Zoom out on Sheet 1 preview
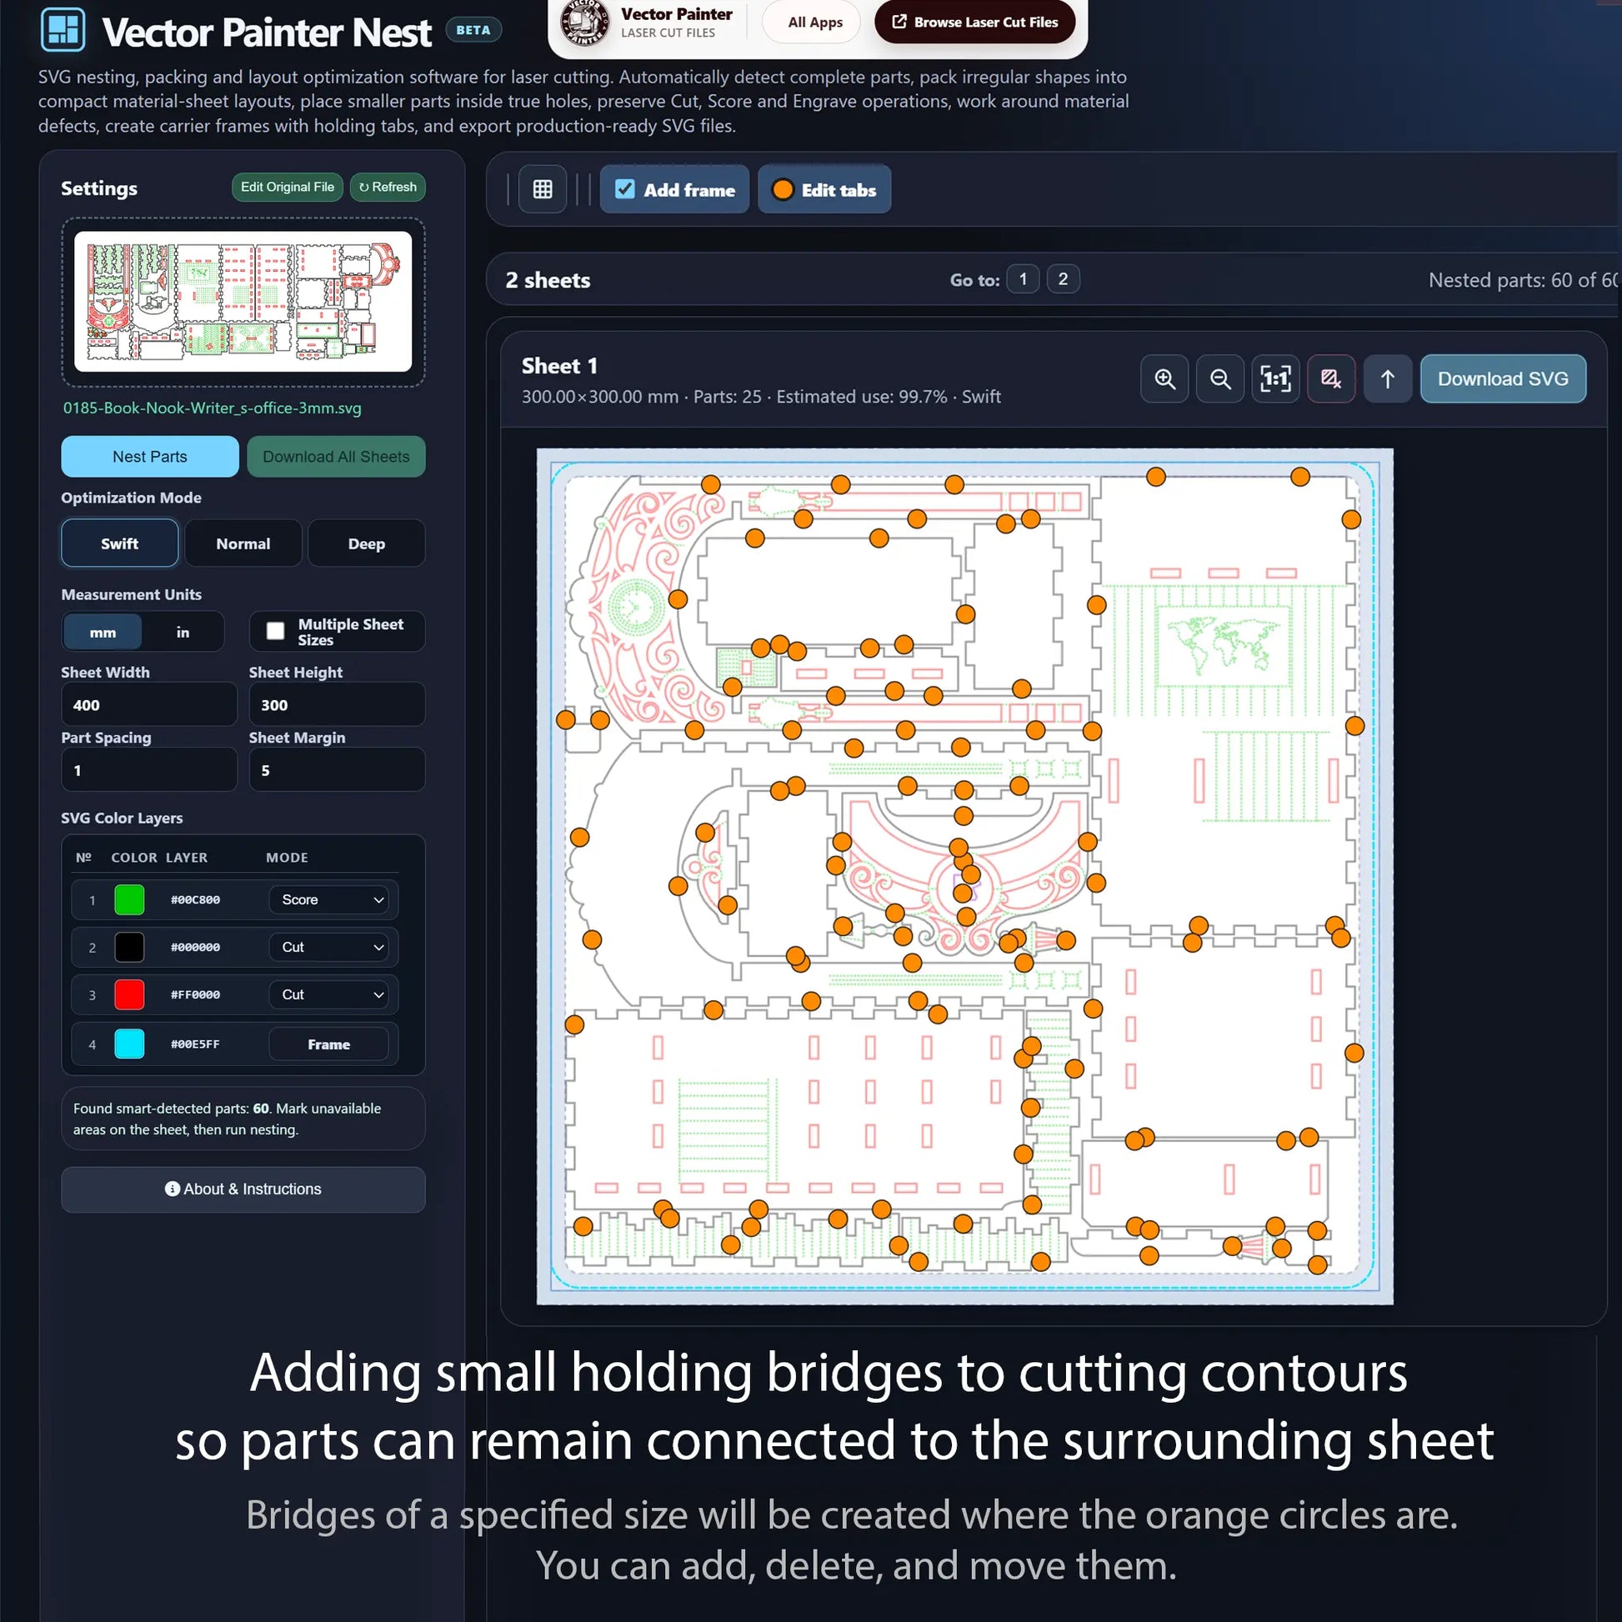Image resolution: width=1622 pixels, height=1622 pixels. tap(1220, 379)
